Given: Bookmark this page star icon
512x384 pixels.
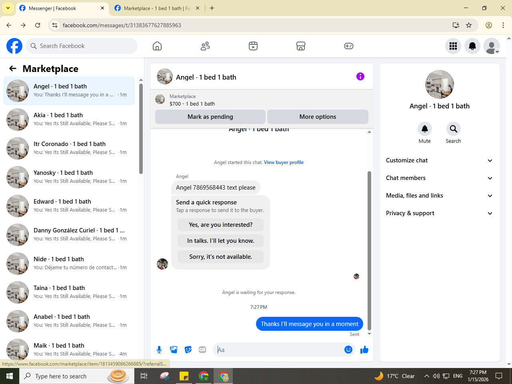Looking at the screenshot, I should 469,25.
